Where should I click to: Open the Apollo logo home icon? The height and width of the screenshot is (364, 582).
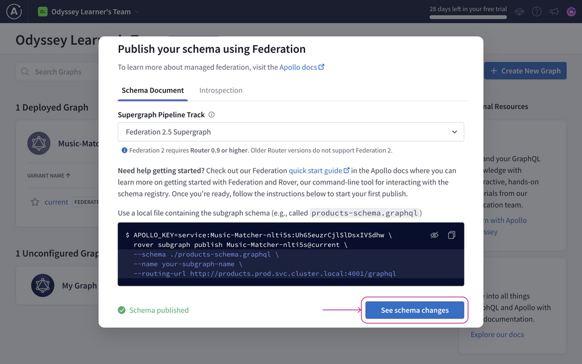point(14,12)
